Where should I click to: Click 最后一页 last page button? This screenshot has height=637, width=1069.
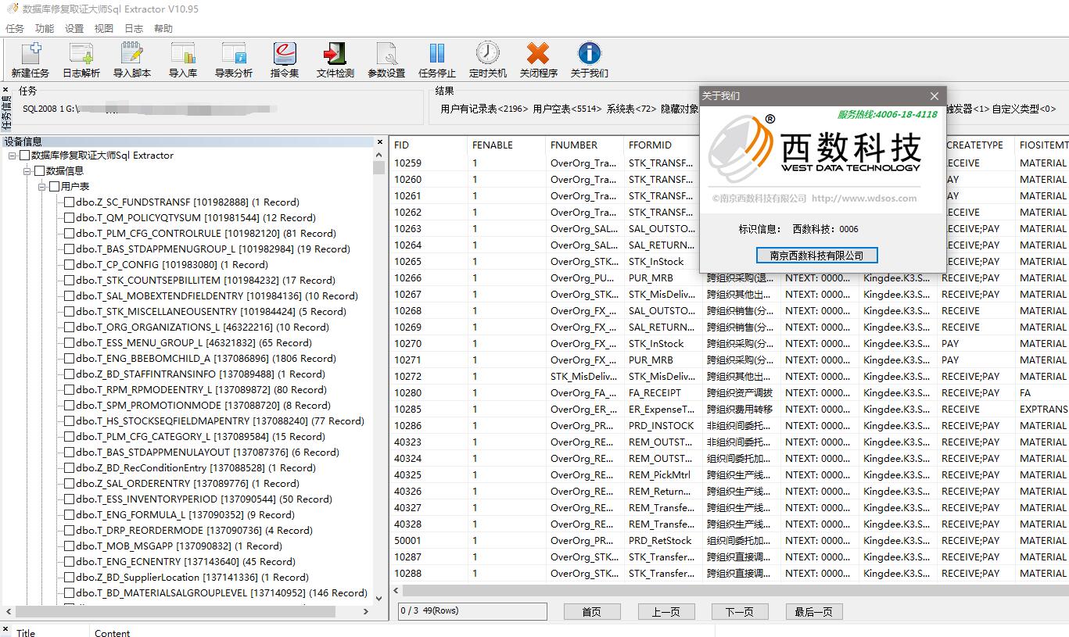pyautogui.click(x=814, y=612)
